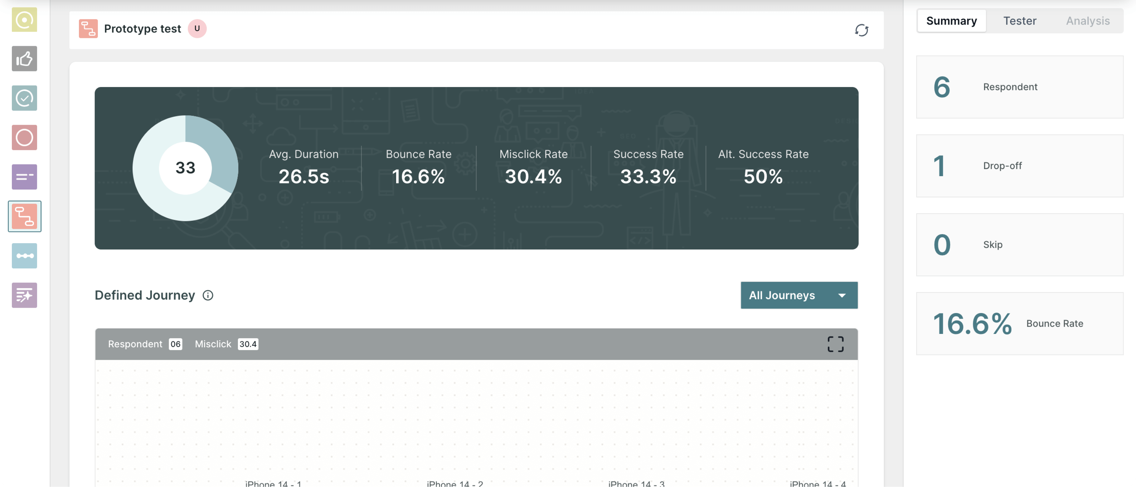Click the 1 Drop-off summary card
Screen dimensions: 1136x487
click(1020, 166)
